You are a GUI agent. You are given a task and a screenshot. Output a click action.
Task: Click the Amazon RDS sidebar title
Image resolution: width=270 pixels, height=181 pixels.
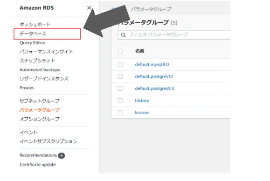(36, 8)
